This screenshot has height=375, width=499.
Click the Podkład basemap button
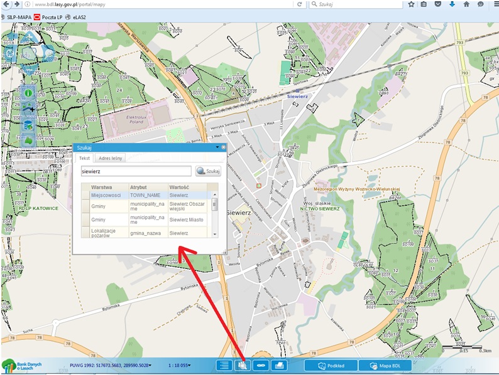click(x=331, y=365)
